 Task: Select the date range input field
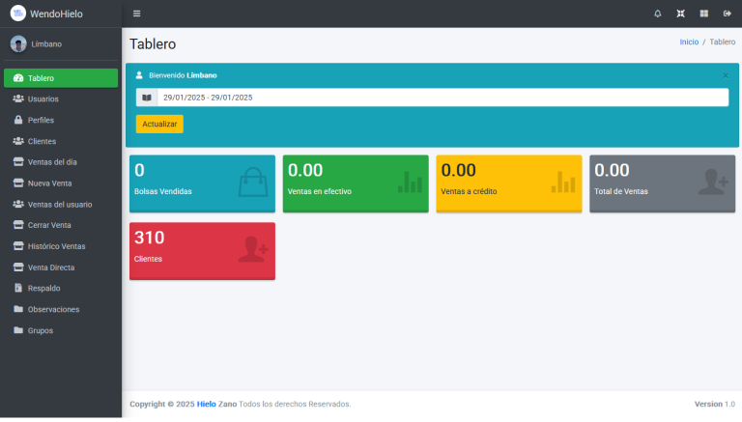point(442,98)
